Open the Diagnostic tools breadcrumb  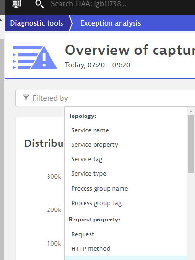(x=37, y=23)
